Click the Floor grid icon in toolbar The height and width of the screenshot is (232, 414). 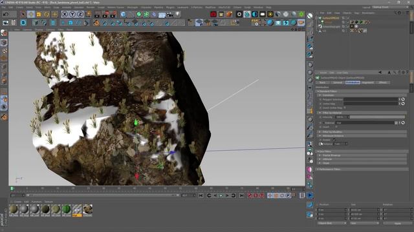[162, 14]
